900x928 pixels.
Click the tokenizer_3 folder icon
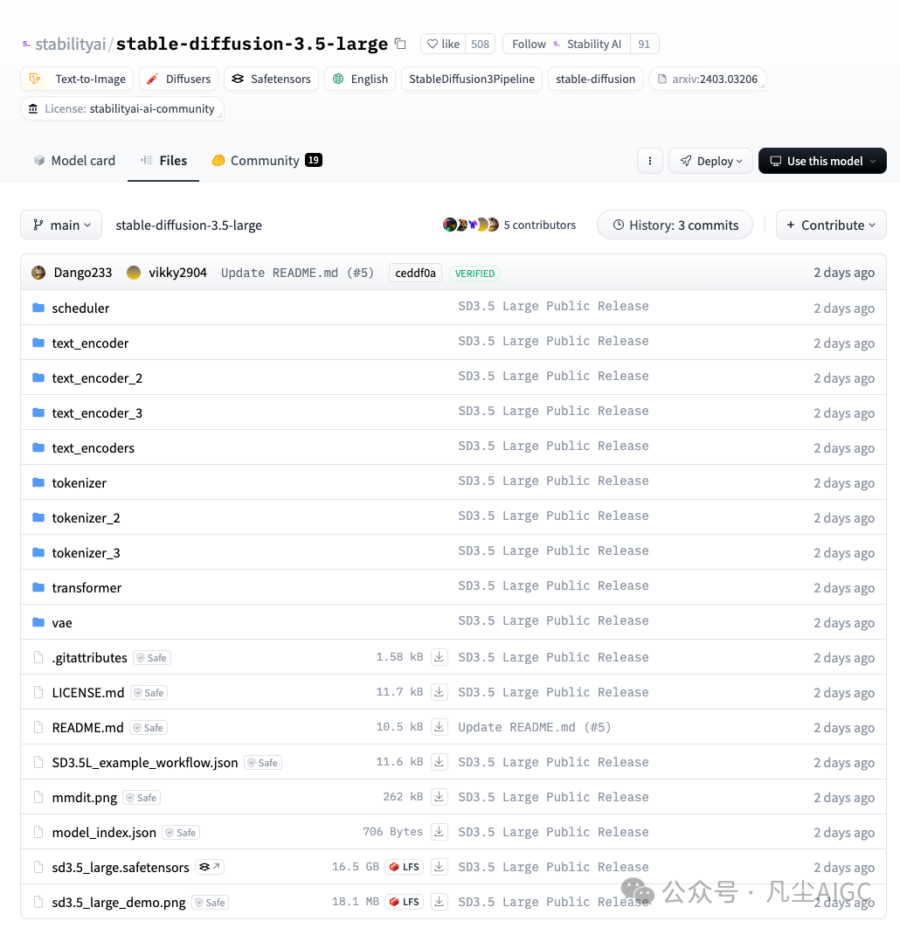38,552
